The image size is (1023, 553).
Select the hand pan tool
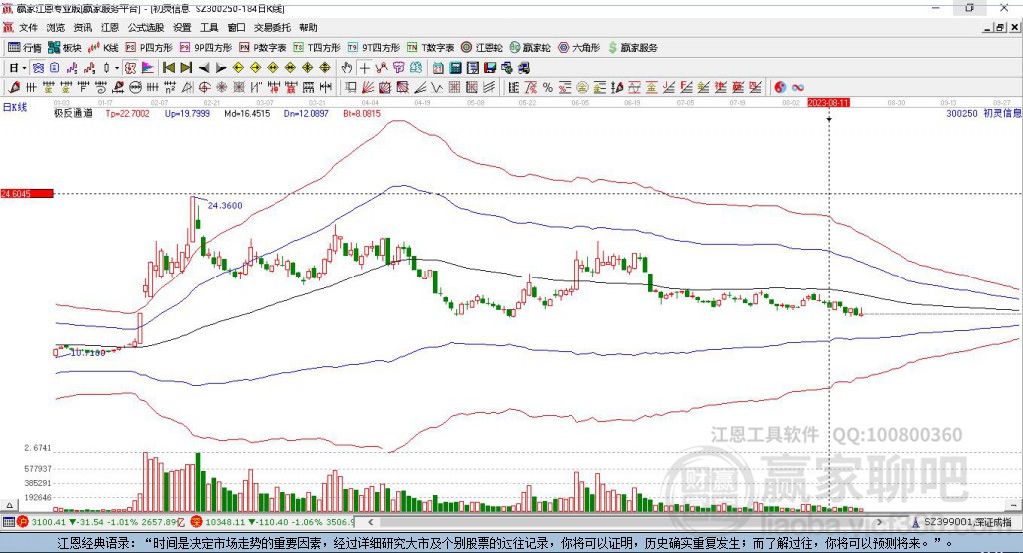coord(347,68)
